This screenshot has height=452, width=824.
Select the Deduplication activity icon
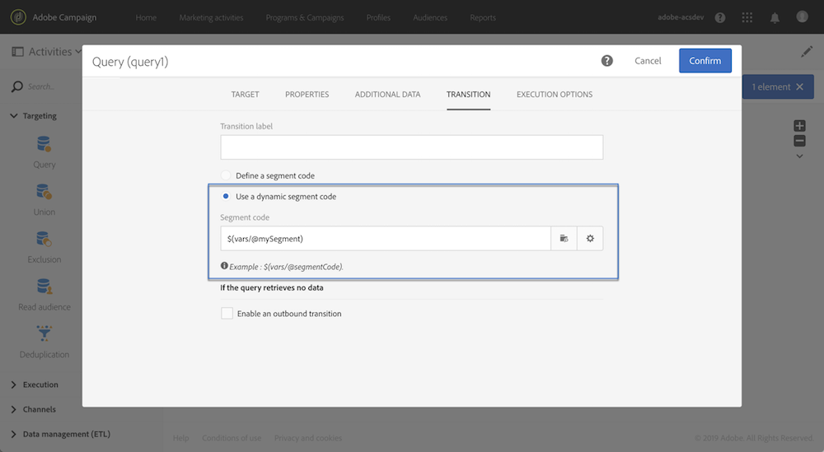click(x=44, y=334)
